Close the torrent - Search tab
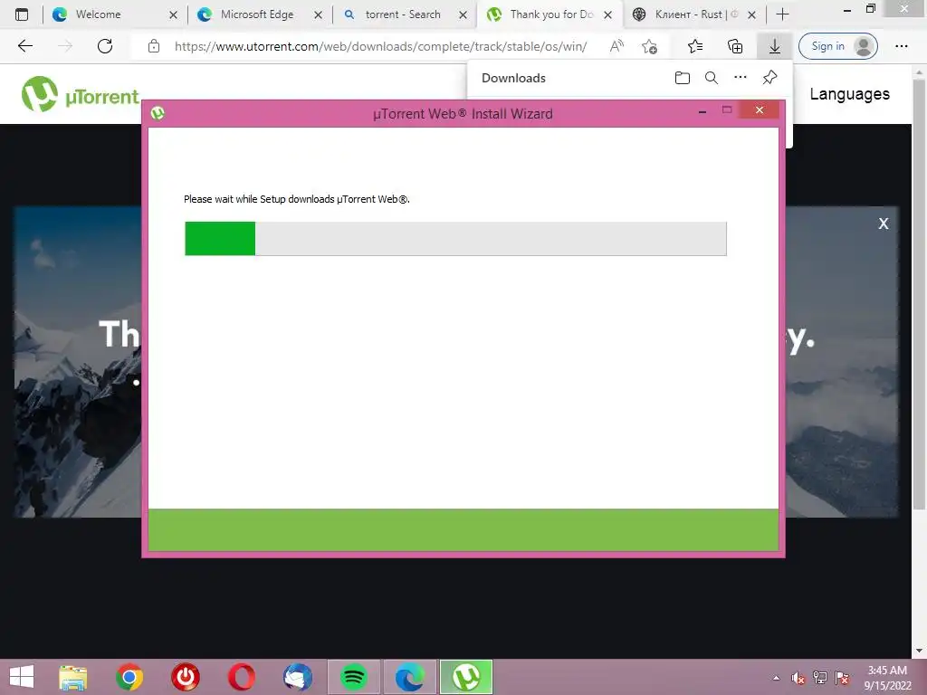 463,14
